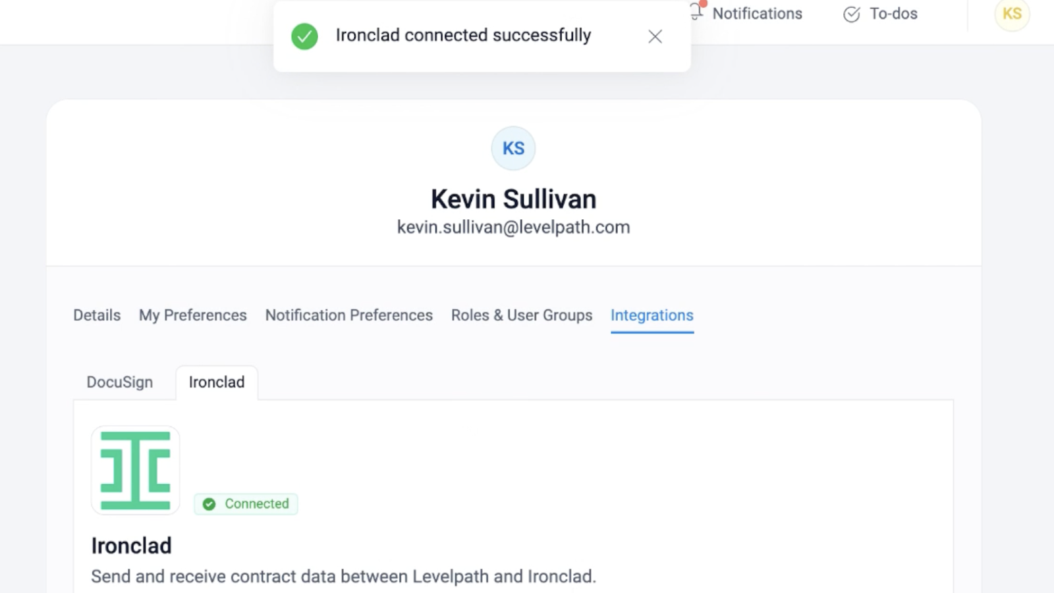Go to the Notification Preferences tab
The height and width of the screenshot is (593, 1054).
(348, 315)
